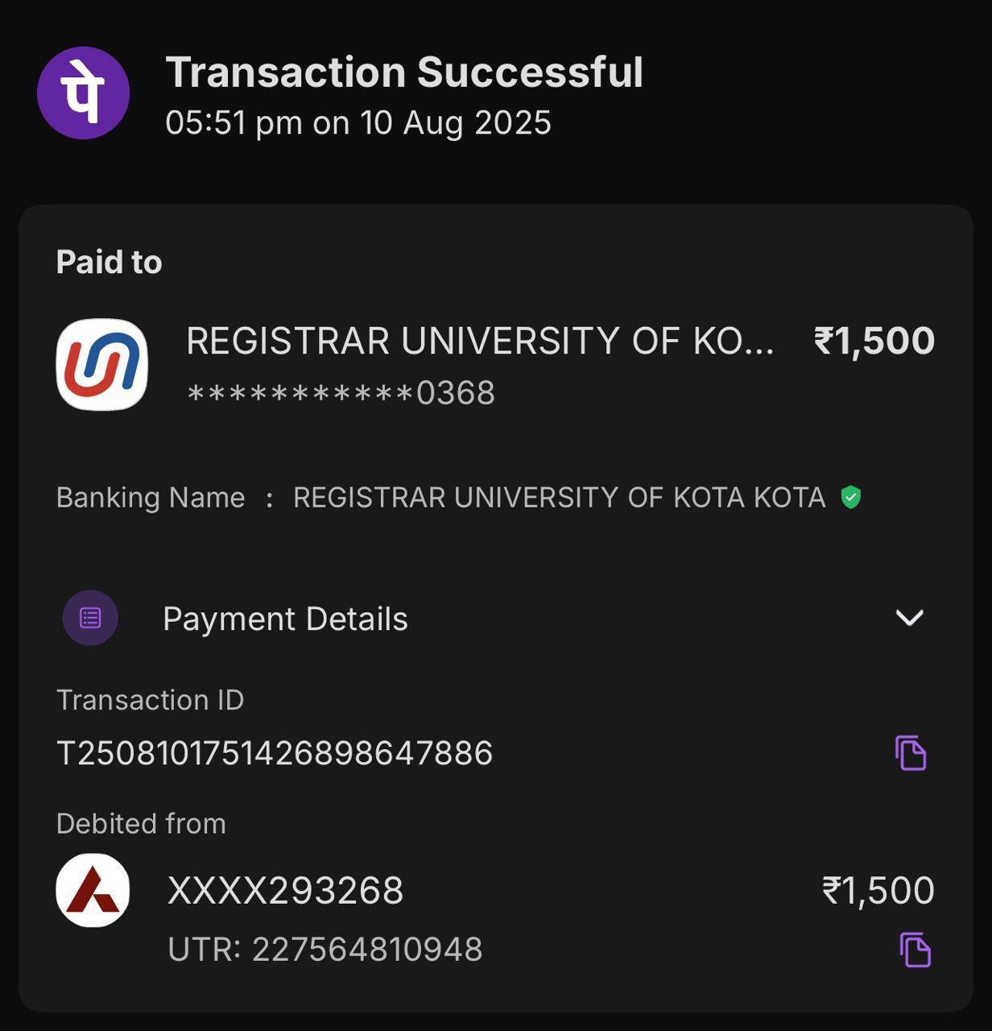Viewport: 992px width, 1031px height.
Task: Click the masked recipient account ending 0368
Action: coord(341,393)
